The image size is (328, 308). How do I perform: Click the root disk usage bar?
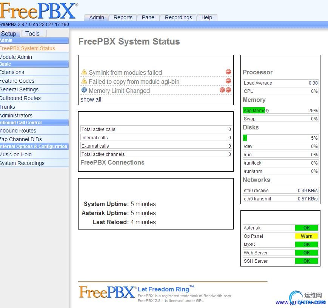pos(281,138)
